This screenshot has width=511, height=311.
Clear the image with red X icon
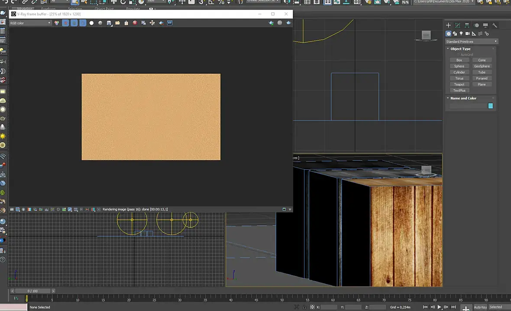pyautogui.click(x=135, y=23)
